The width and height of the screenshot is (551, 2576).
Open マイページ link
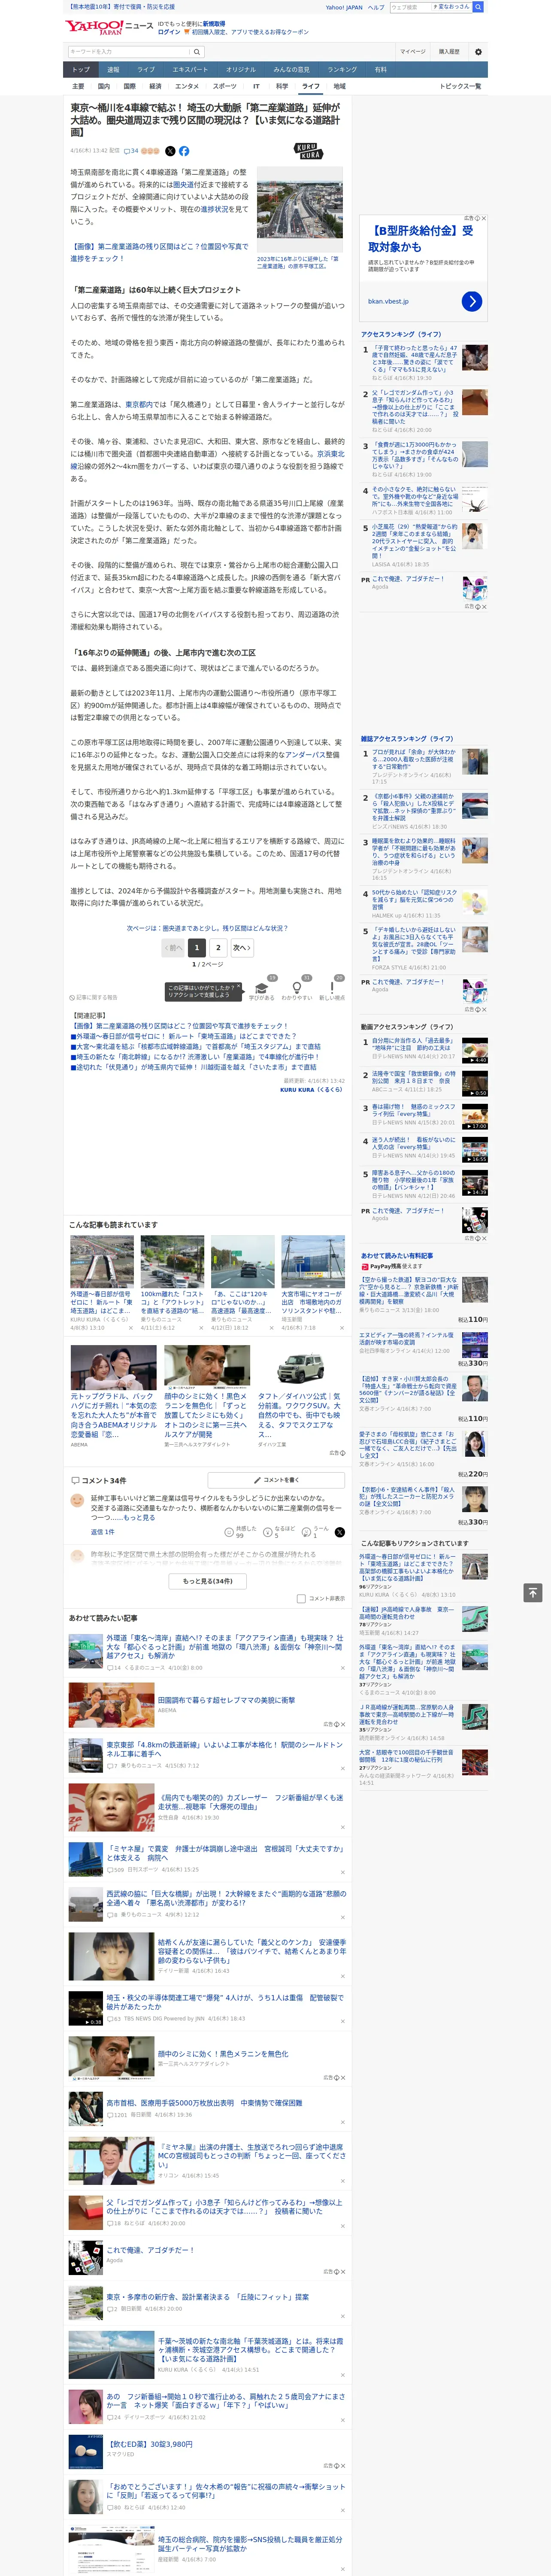tap(413, 51)
